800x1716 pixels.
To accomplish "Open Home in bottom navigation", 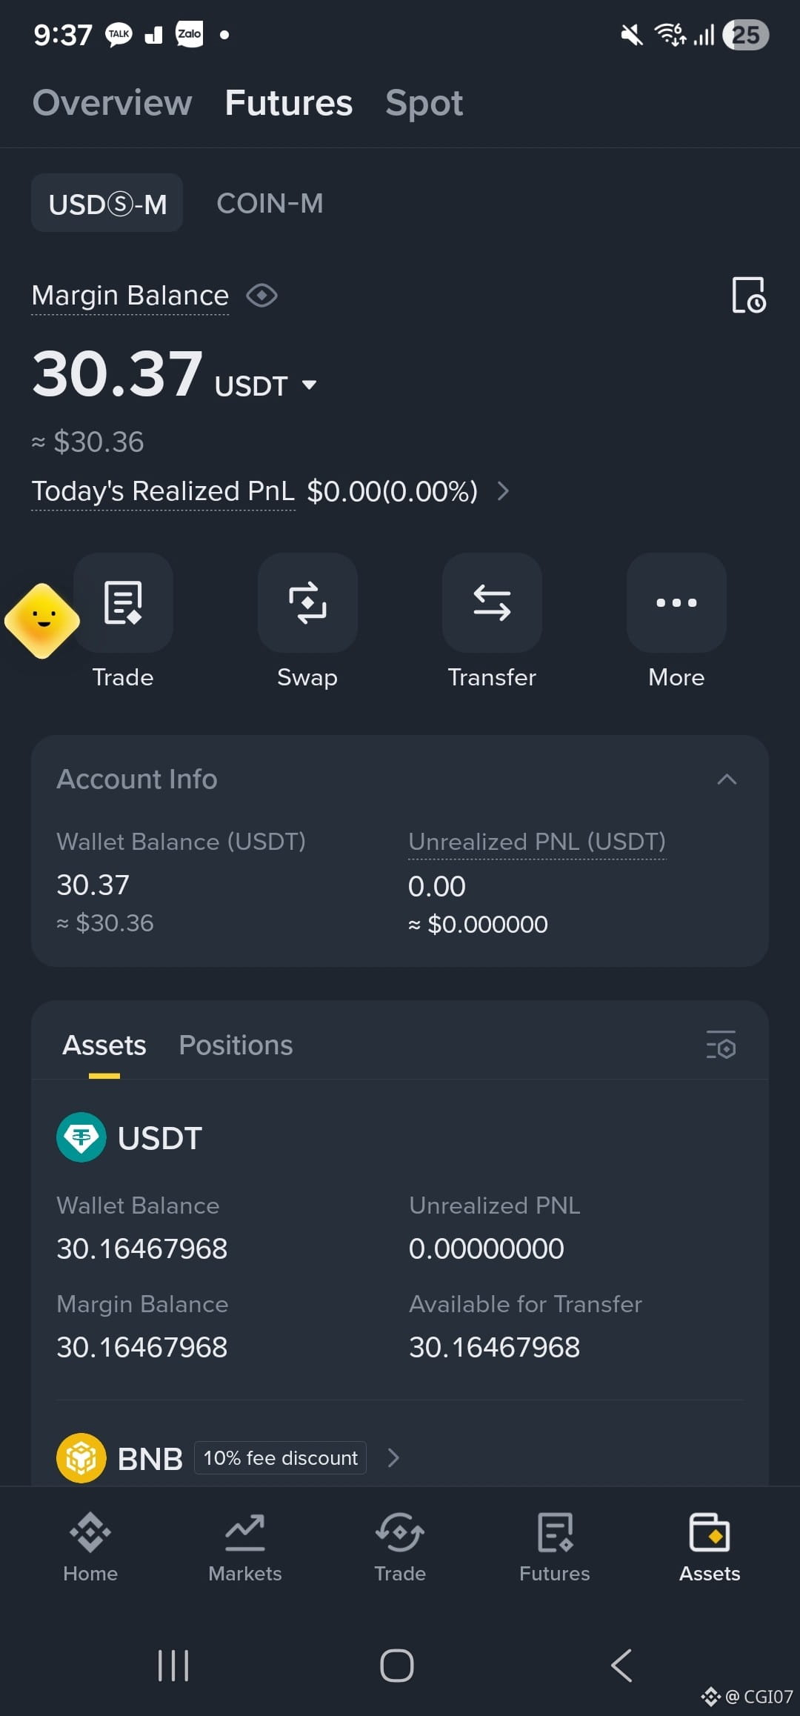I will 90,1547.
